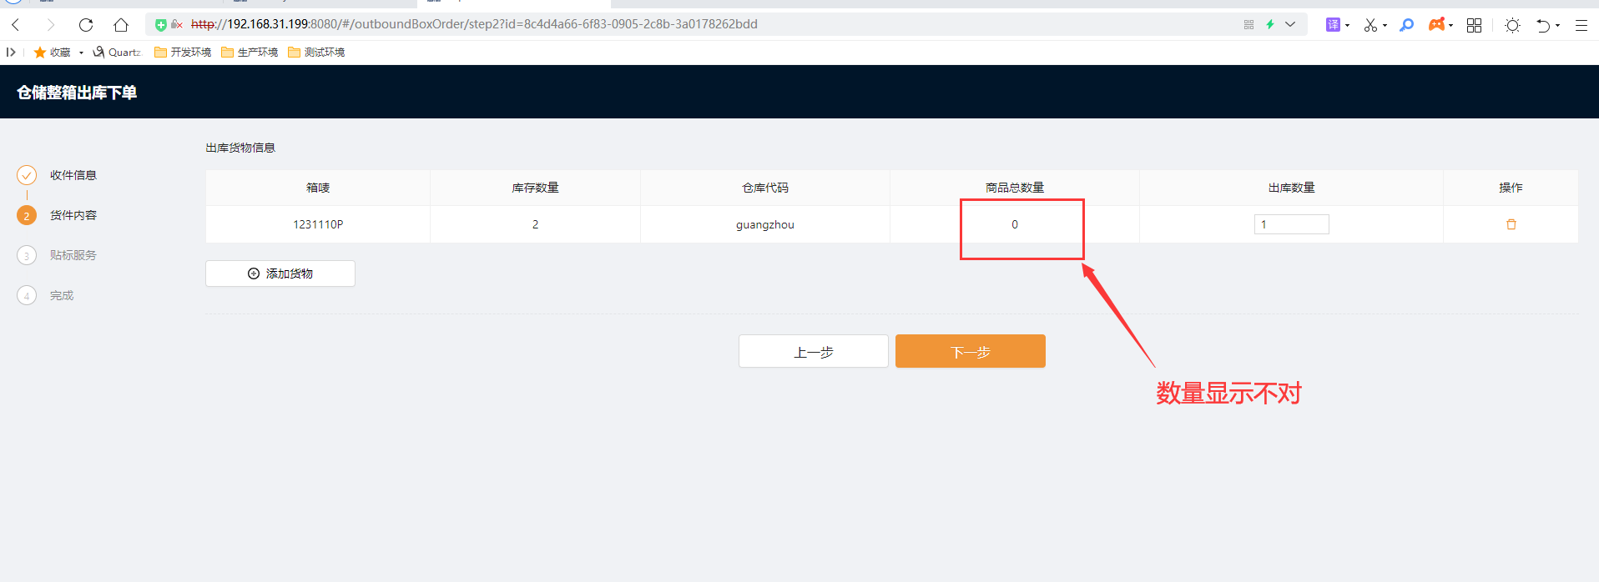Screen dimensions: 1599x582
Task: Delete the 1231110P row with trash icon
Action: point(1511,224)
